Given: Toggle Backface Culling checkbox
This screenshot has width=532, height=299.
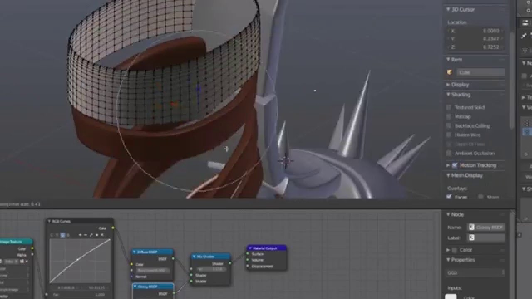Looking at the screenshot, I should pyautogui.click(x=449, y=126).
